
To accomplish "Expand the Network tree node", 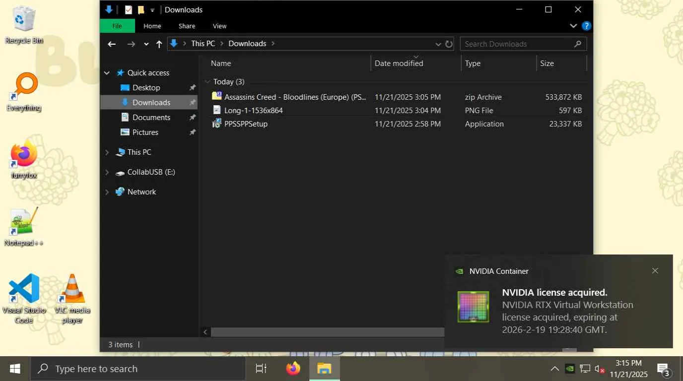I will click(x=107, y=192).
